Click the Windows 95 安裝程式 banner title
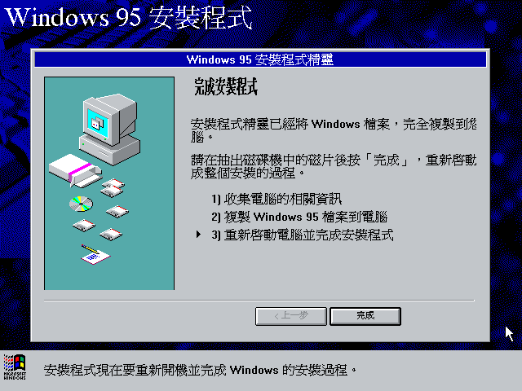Screen dimensions: 522x391 (129, 17)
